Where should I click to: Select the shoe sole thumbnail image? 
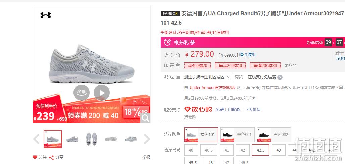tap(111, 139)
